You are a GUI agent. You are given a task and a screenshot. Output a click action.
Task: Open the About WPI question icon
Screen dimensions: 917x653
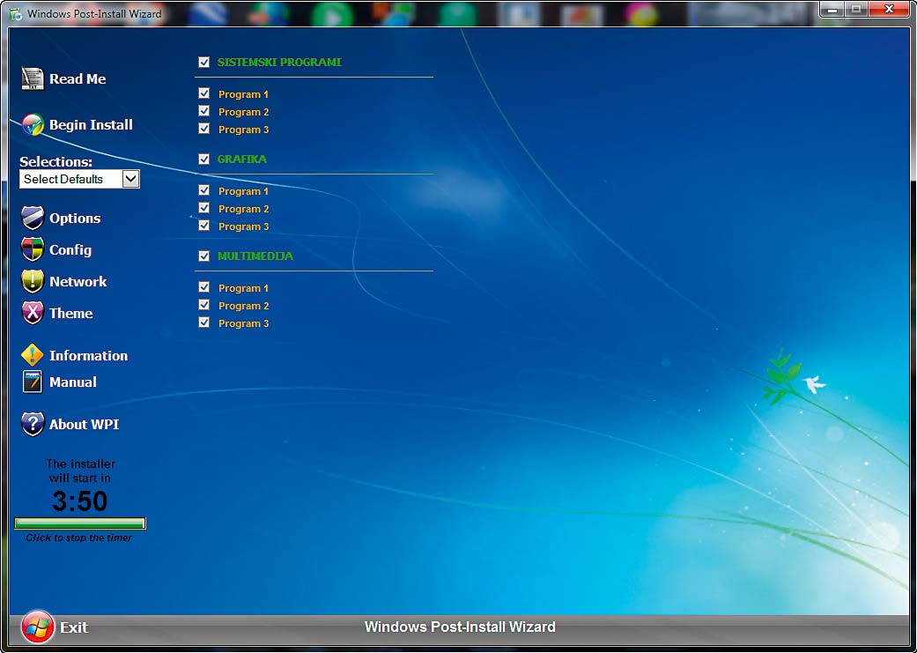point(33,424)
